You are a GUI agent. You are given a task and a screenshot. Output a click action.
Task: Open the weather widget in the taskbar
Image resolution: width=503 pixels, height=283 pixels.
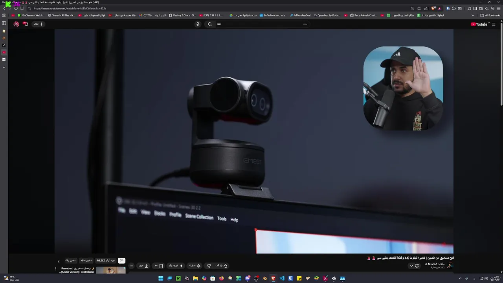(11, 278)
